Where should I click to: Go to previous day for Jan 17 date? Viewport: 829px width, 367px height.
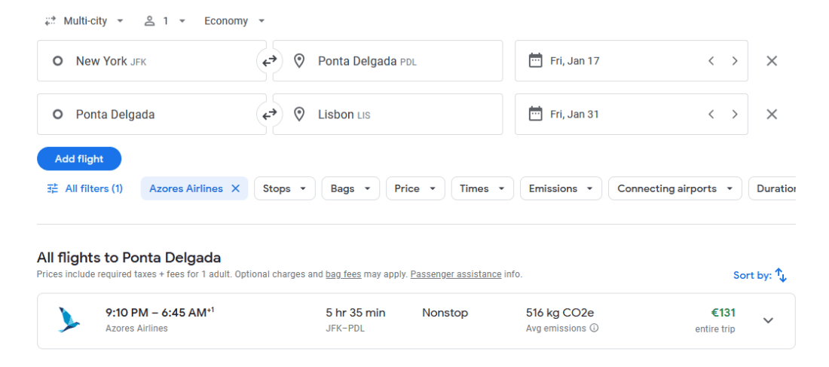[x=711, y=61]
